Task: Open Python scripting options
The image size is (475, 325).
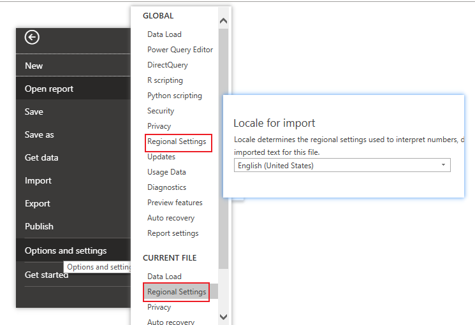Action: point(175,96)
